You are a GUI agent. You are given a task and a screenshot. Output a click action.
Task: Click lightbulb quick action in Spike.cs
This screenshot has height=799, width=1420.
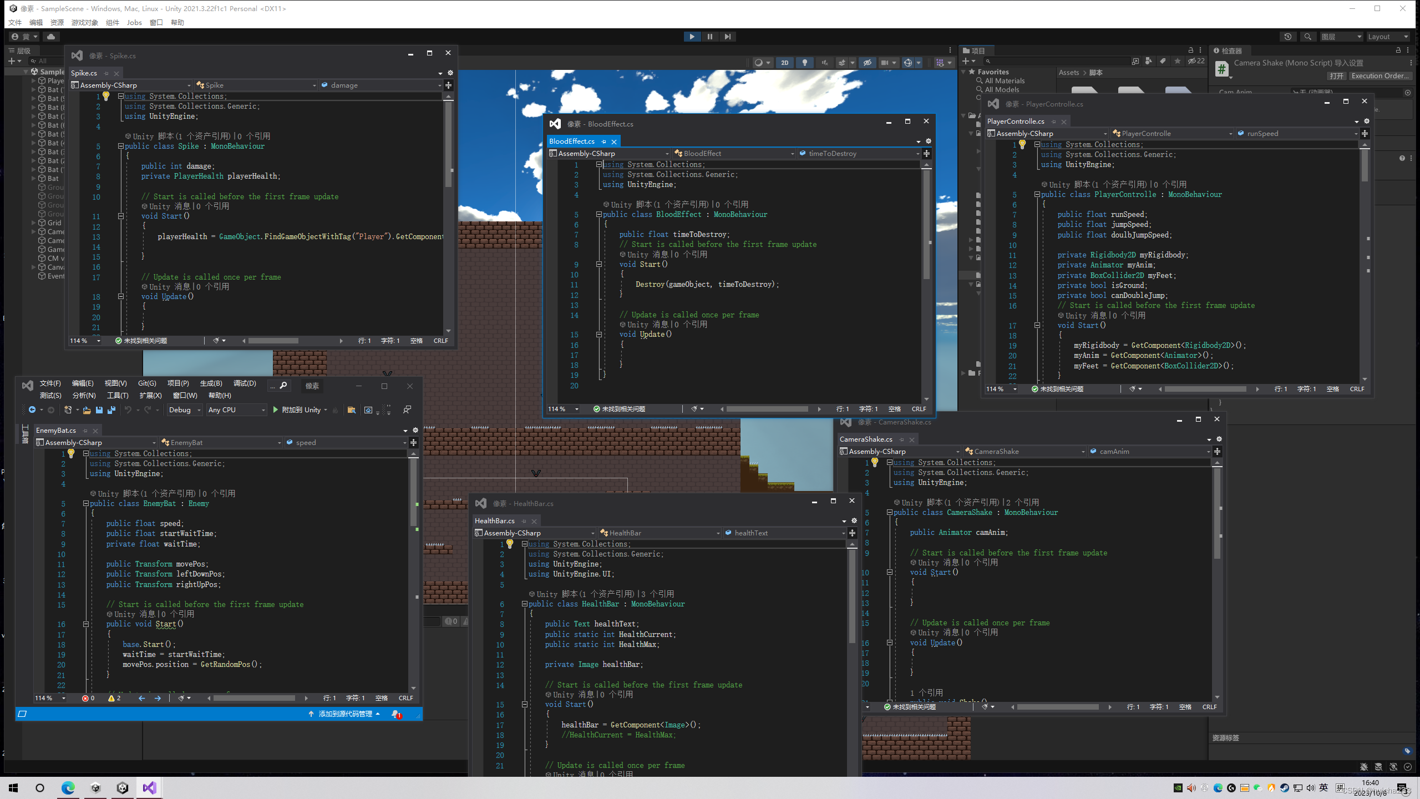click(106, 96)
